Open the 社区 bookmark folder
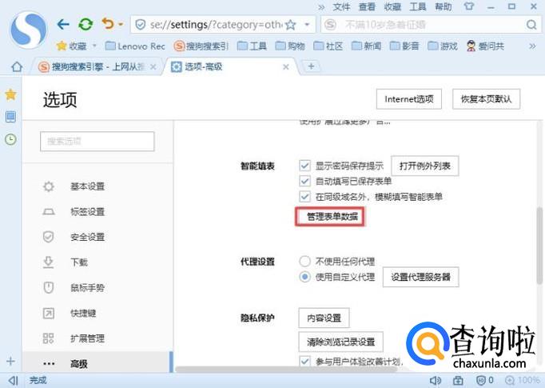This screenshot has width=545, height=388. pos(328,46)
